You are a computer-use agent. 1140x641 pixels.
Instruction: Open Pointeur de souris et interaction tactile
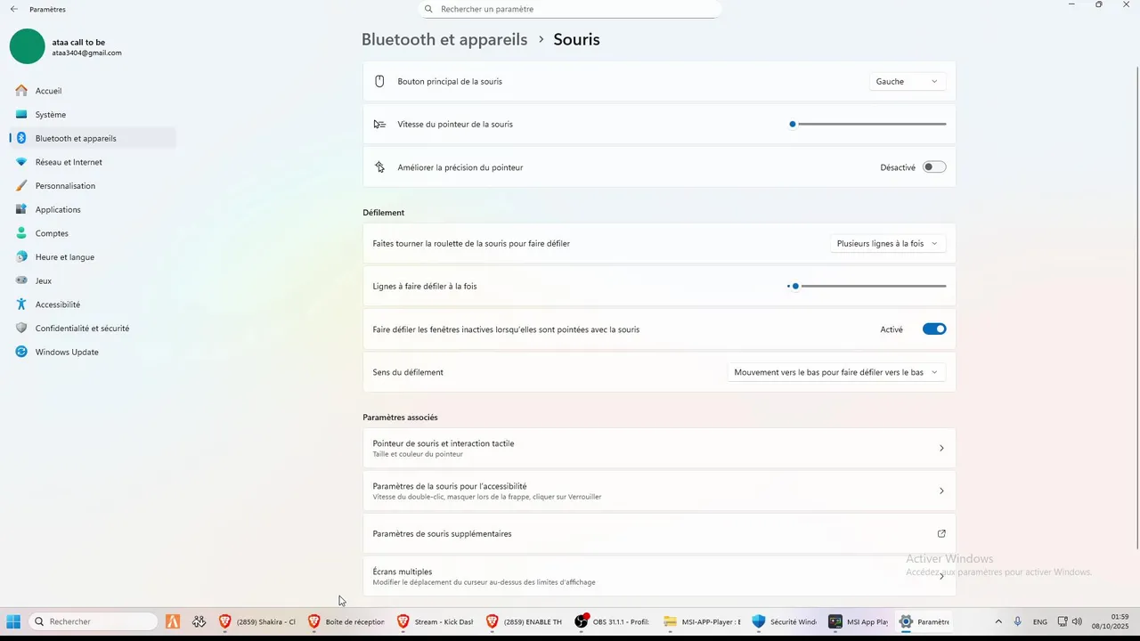pyautogui.click(x=659, y=448)
